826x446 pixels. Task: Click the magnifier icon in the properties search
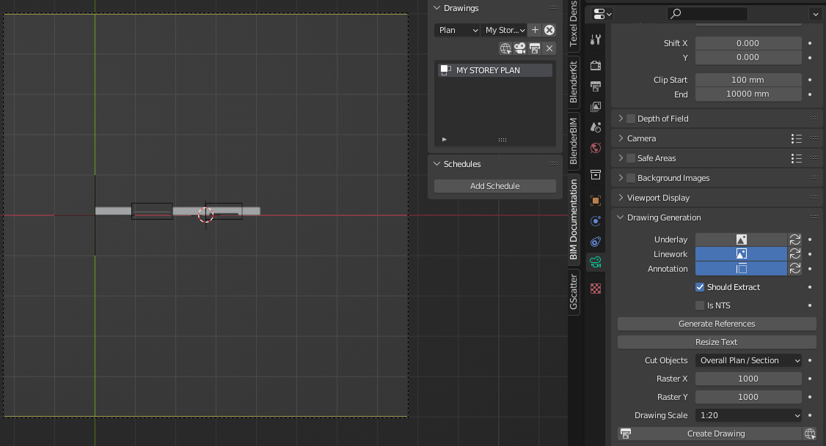coord(676,14)
